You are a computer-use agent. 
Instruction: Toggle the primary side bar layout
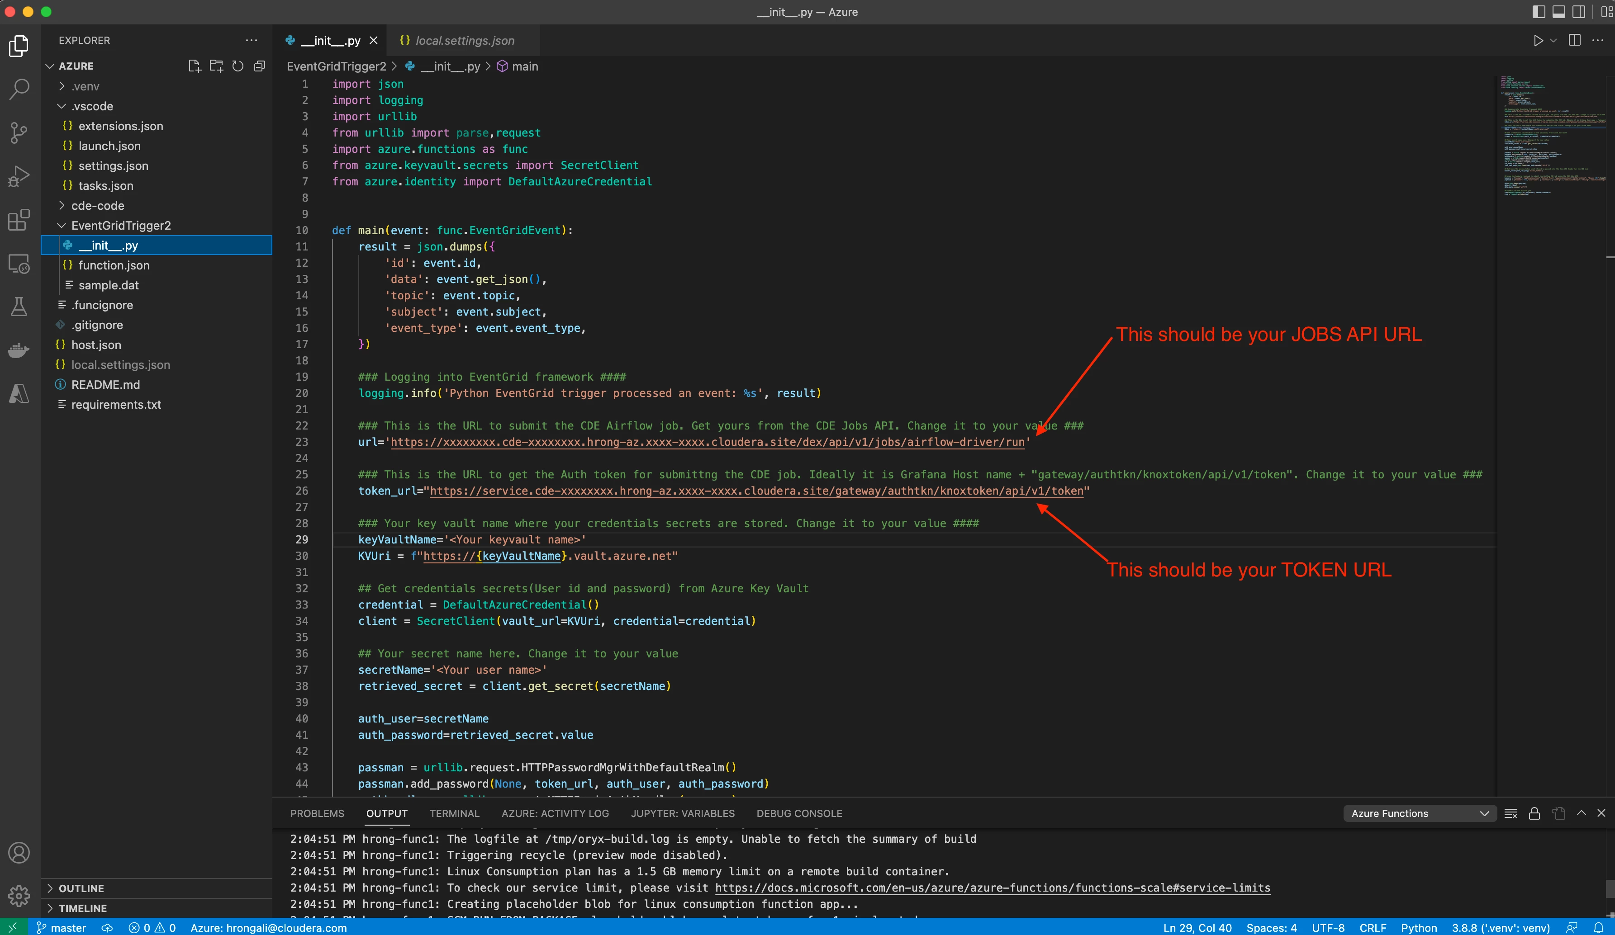click(x=1539, y=11)
